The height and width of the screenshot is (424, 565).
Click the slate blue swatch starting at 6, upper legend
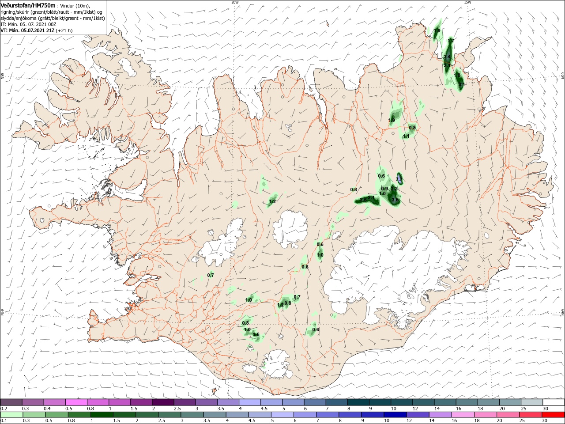pyautogui.click(x=315, y=402)
